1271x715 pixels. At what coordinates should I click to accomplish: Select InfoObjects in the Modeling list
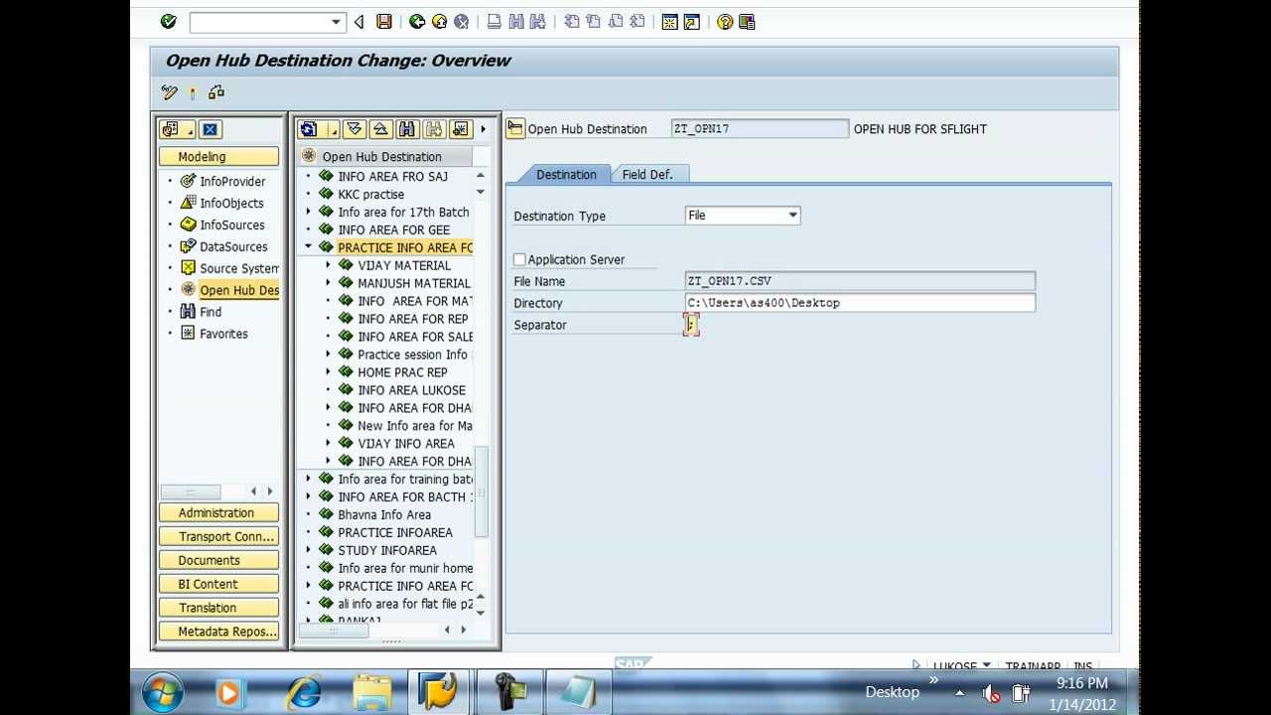click(231, 204)
